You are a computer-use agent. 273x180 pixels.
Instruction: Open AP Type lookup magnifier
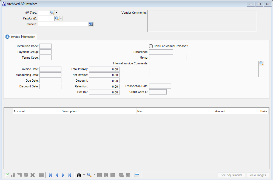coord(52,13)
